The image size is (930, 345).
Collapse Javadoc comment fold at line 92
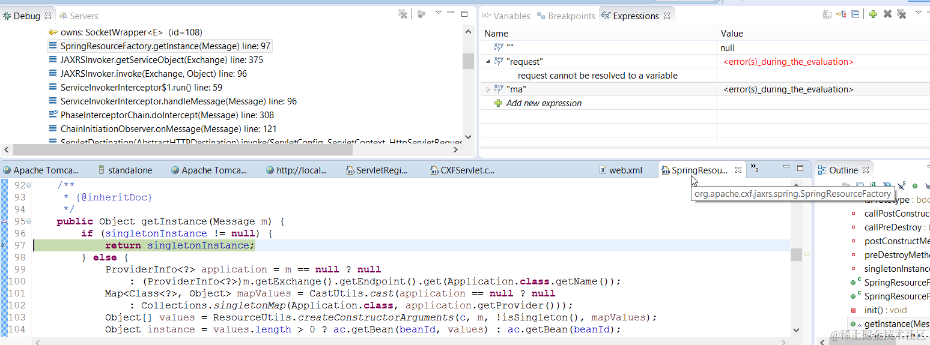pyautogui.click(x=29, y=185)
